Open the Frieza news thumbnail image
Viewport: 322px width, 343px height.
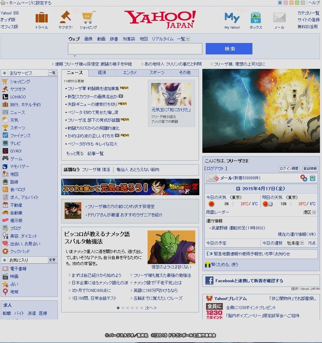tap(171, 94)
